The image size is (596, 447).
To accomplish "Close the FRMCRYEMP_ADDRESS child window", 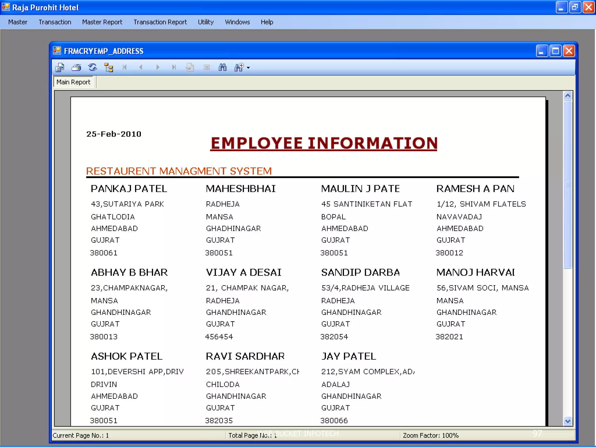I will point(569,51).
